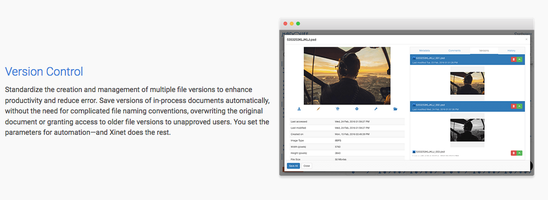The image size is (548, 200).
Task: Switch to the Metadata tab
Action: coord(425,51)
